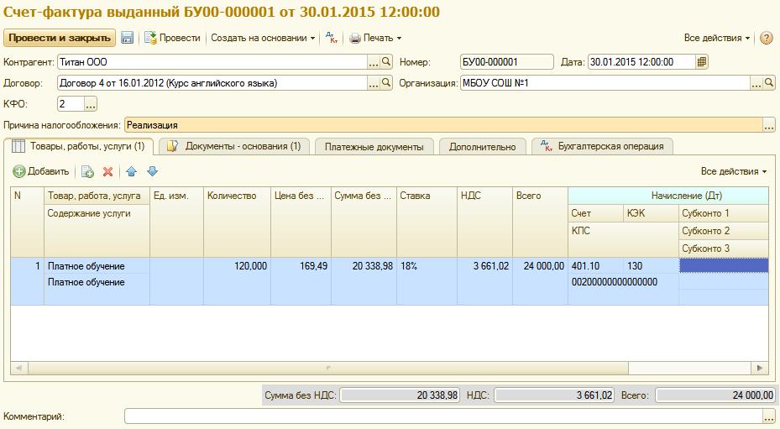Click price cell 169,49
The image size is (780, 429).
pos(301,266)
